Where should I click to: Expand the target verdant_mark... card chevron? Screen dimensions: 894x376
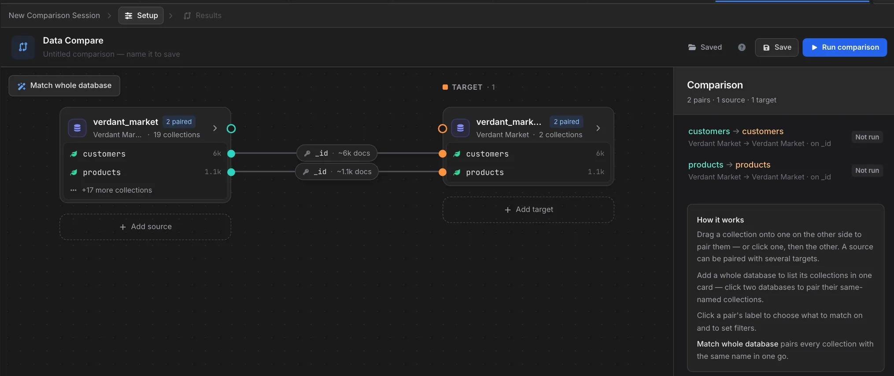(x=598, y=128)
